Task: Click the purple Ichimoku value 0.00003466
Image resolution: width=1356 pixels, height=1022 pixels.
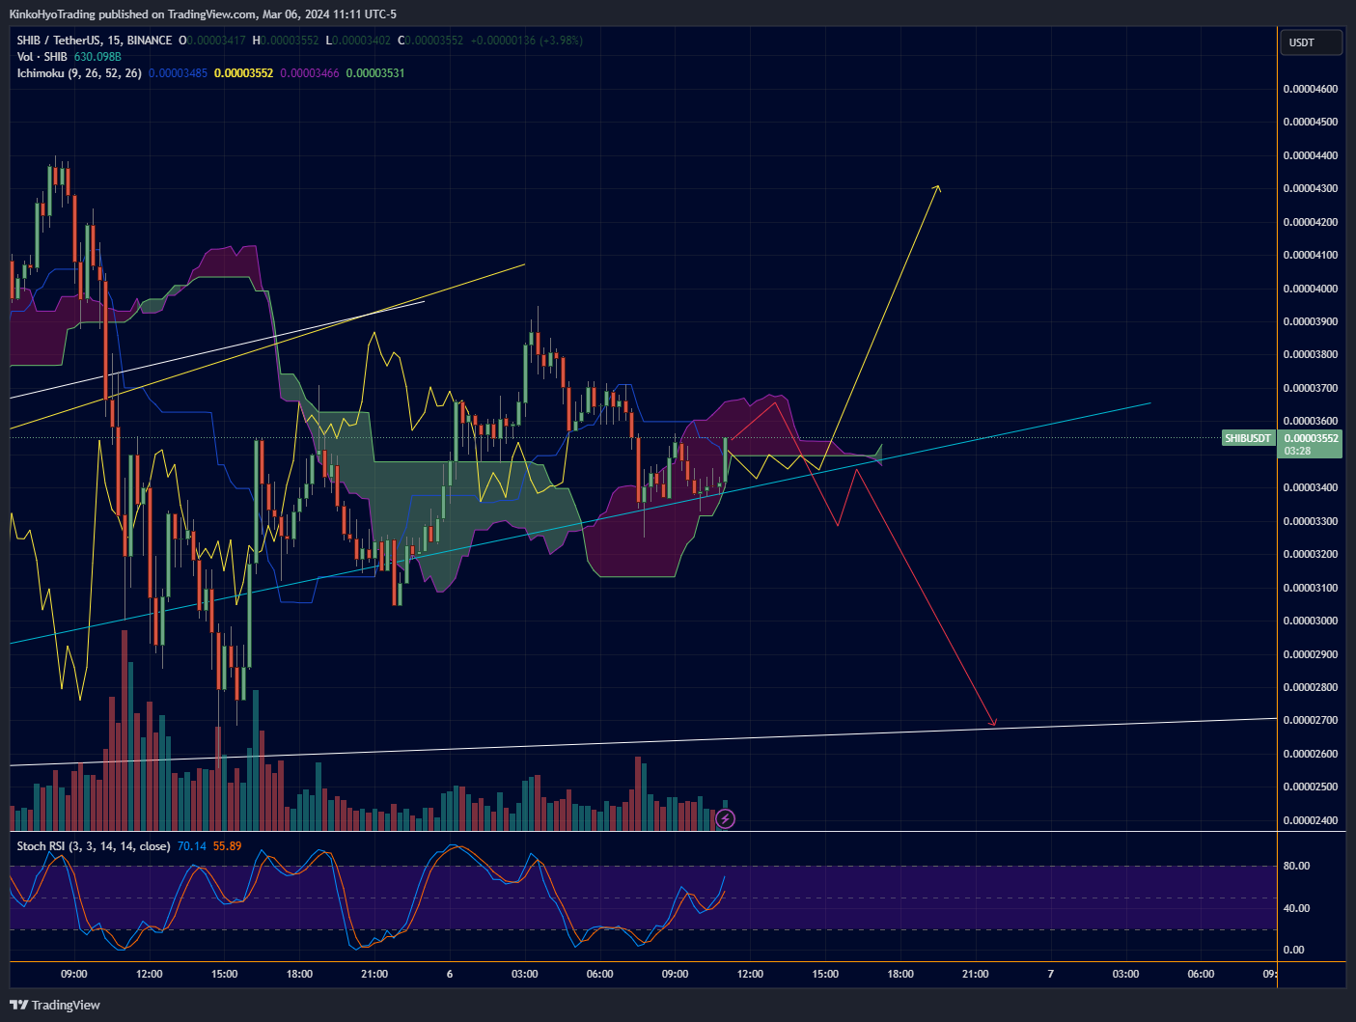Action: click(x=310, y=73)
